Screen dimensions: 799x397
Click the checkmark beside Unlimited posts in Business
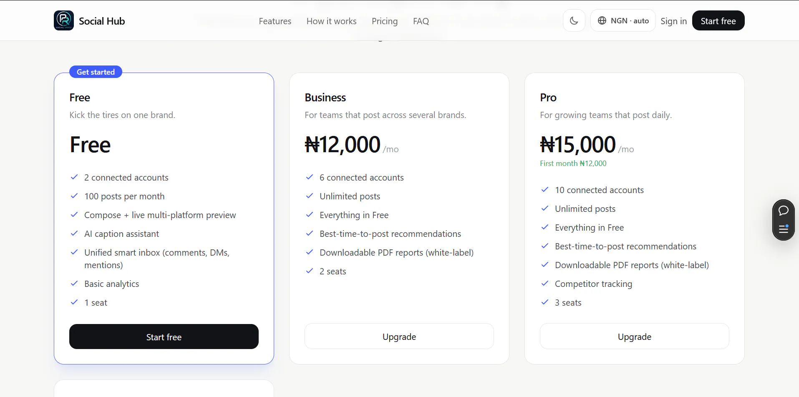pos(310,196)
